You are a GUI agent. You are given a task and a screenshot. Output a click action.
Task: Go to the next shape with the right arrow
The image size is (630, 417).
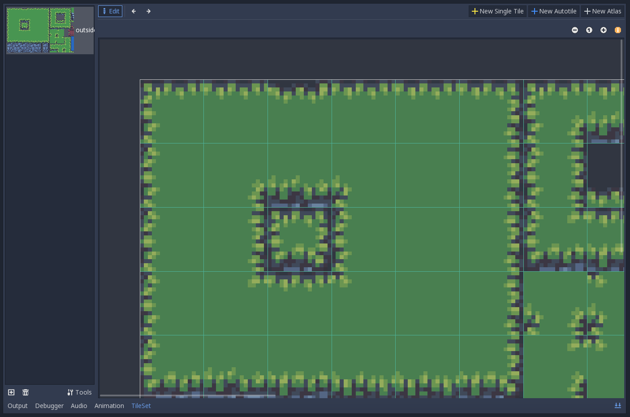pos(148,11)
